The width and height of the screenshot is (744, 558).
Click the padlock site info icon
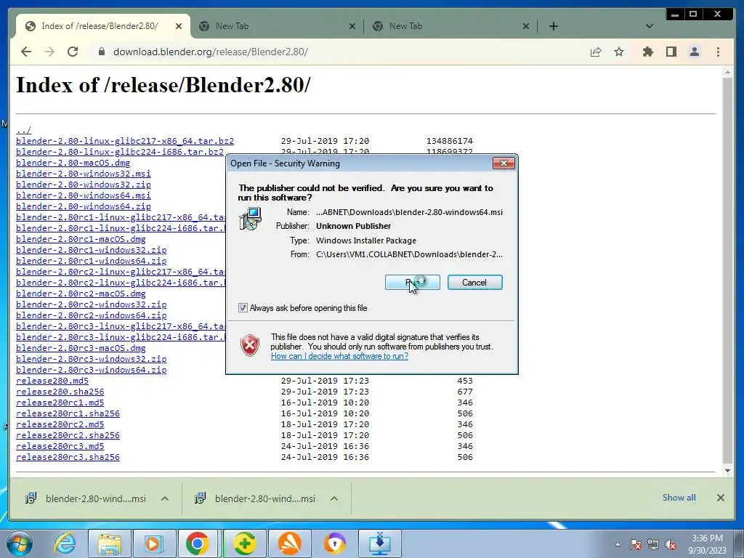point(101,52)
